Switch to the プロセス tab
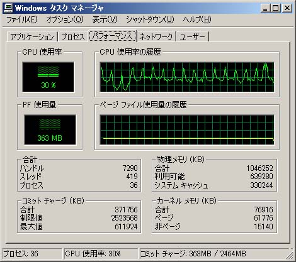 (73, 36)
